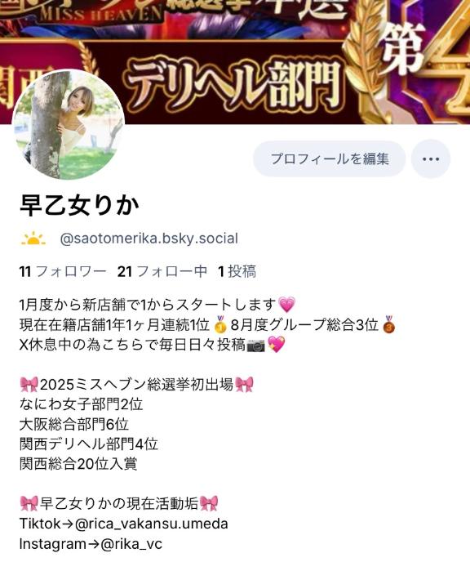
Task: Click the ribbon emoji after 現在活動垢
Action: click(x=209, y=503)
